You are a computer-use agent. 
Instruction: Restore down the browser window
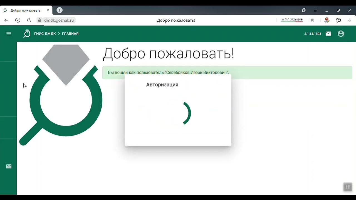tap(338, 10)
